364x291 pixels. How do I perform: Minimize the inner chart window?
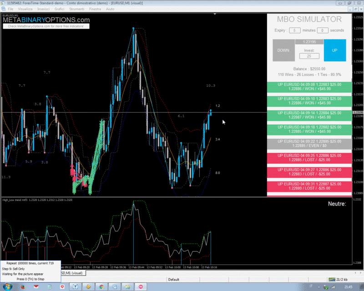[x=350, y=9]
